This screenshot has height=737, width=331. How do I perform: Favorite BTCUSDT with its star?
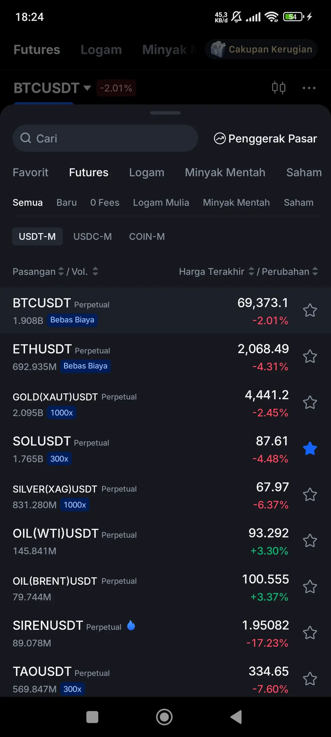pyautogui.click(x=310, y=310)
